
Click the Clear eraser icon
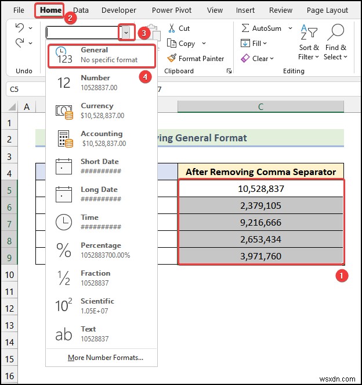click(x=245, y=58)
